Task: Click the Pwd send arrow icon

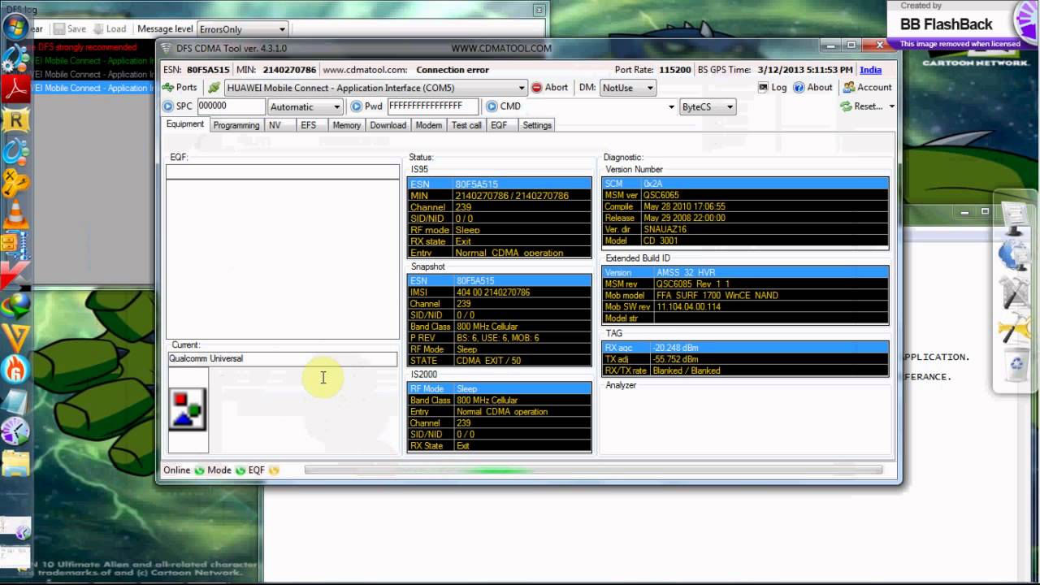Action: pos(356,106)
